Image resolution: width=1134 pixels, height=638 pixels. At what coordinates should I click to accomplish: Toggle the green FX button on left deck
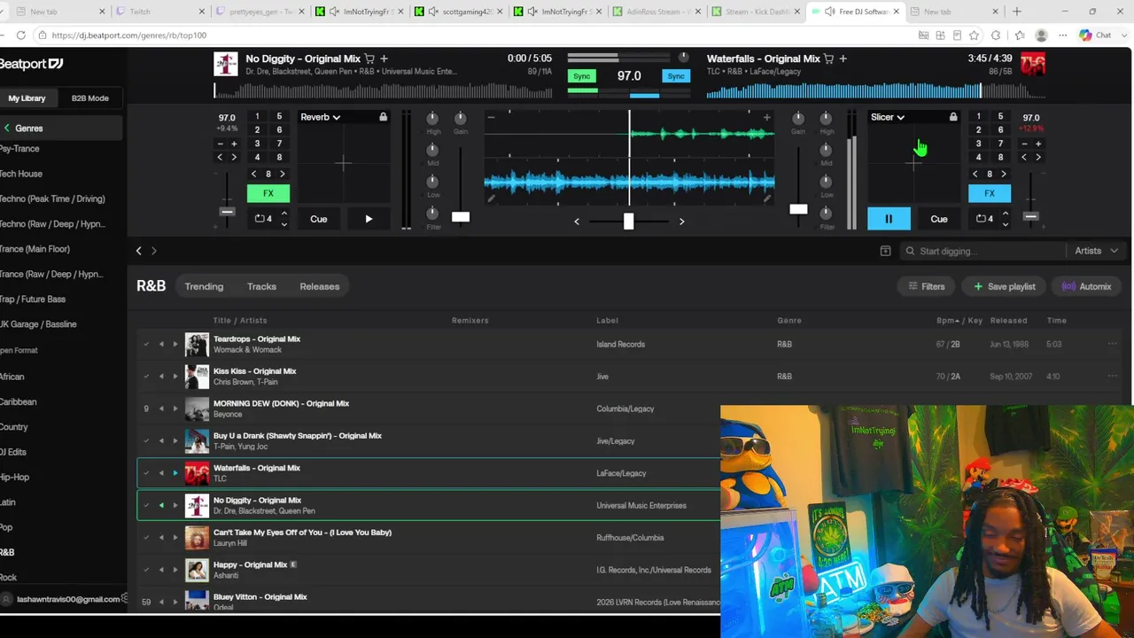pyautogui.click(x=268, y=193)
